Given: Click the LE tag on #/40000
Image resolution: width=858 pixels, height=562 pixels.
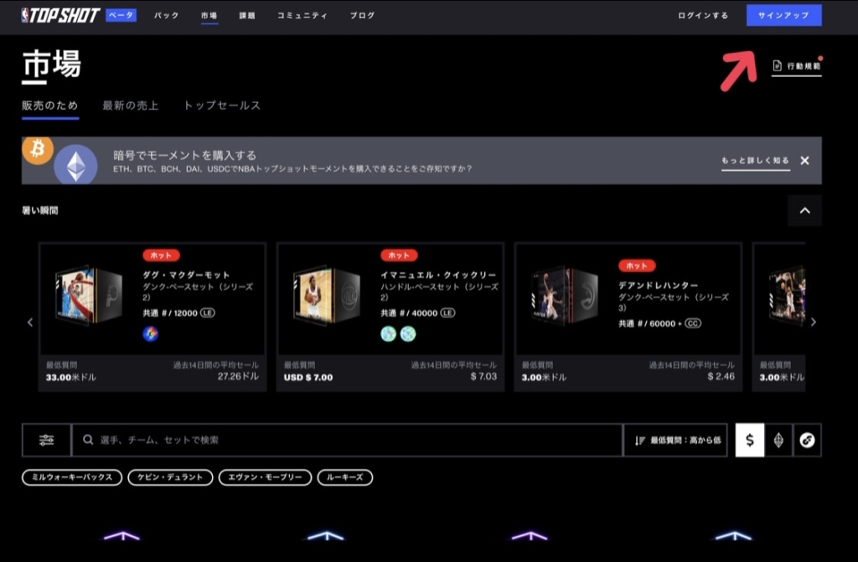Looking at the screenshot, I should pyautogui.click(x=447, y=313).
